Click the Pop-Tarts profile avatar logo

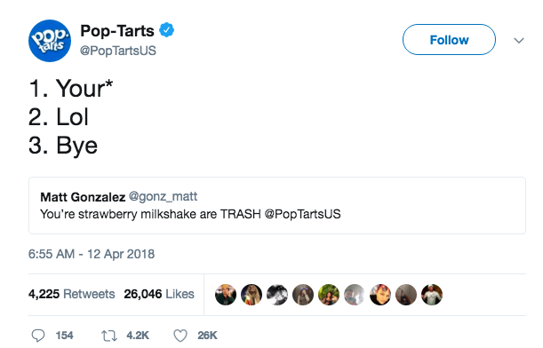50,41
